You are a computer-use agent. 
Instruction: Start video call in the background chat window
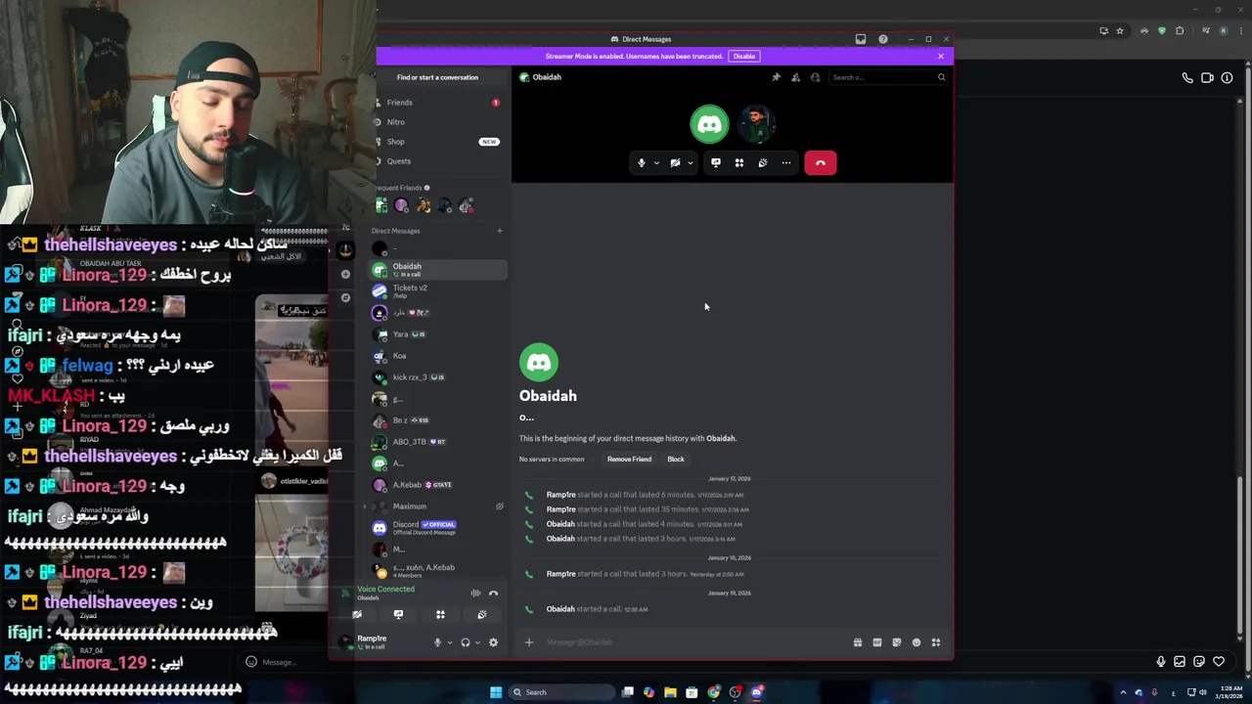pyautogui.click(x=1207, y=78)
